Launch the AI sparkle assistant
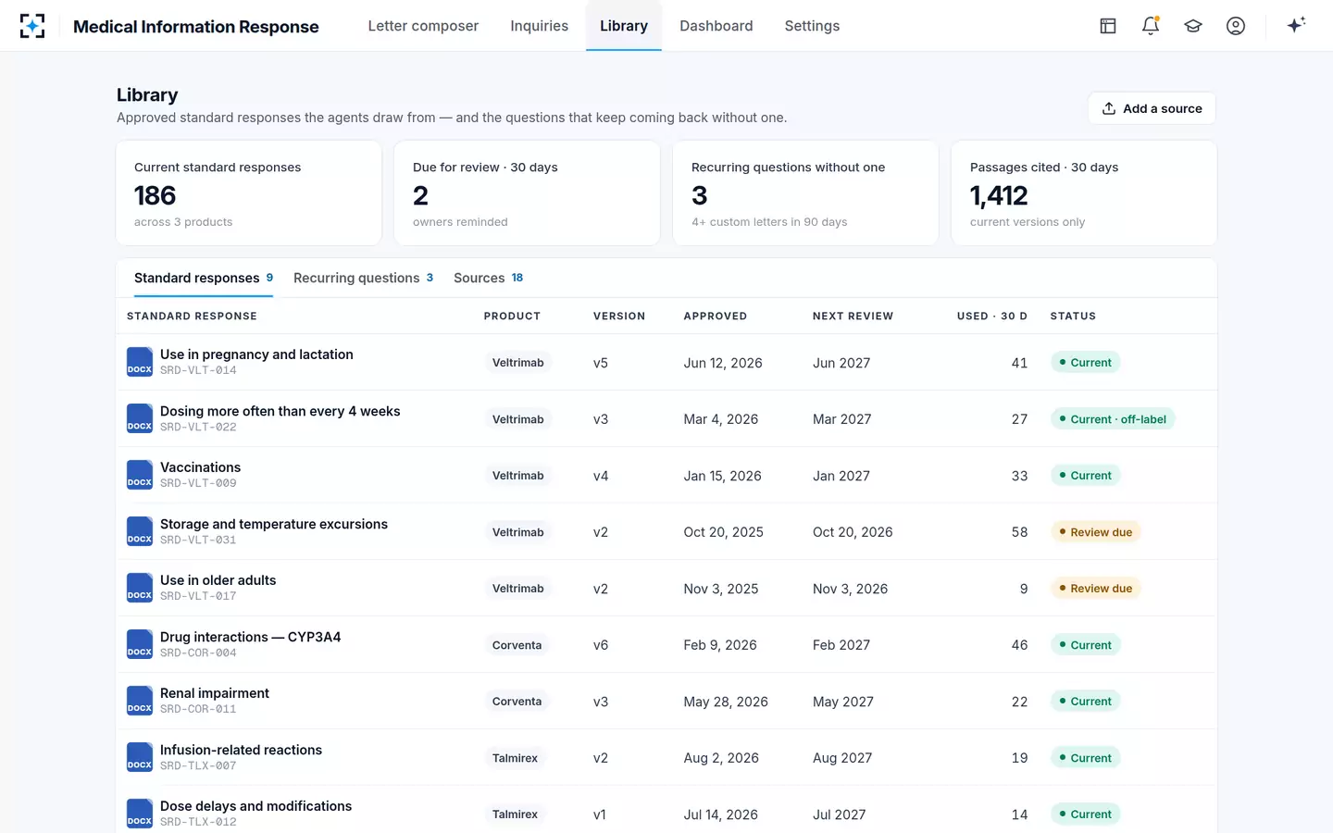Screen dimensions: 1333x833 (x=1296, y=25)
